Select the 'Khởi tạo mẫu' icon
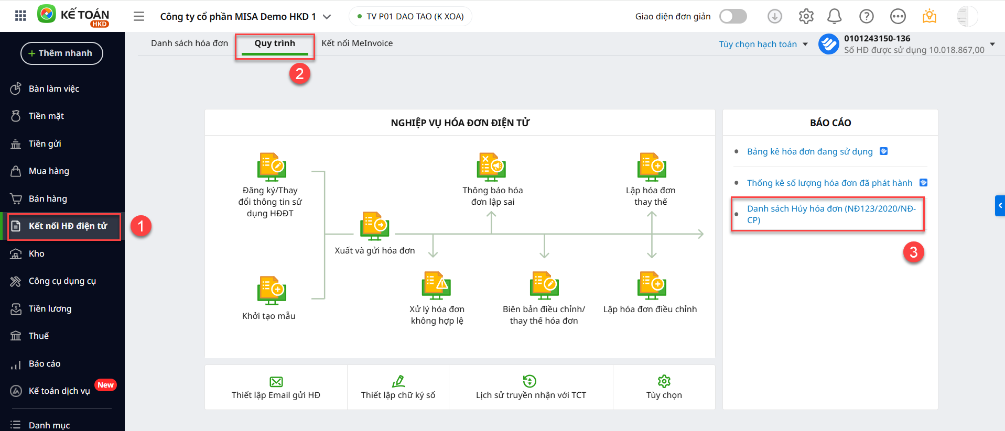Viewport: 1005px width, 431px height. pos(272,290)
